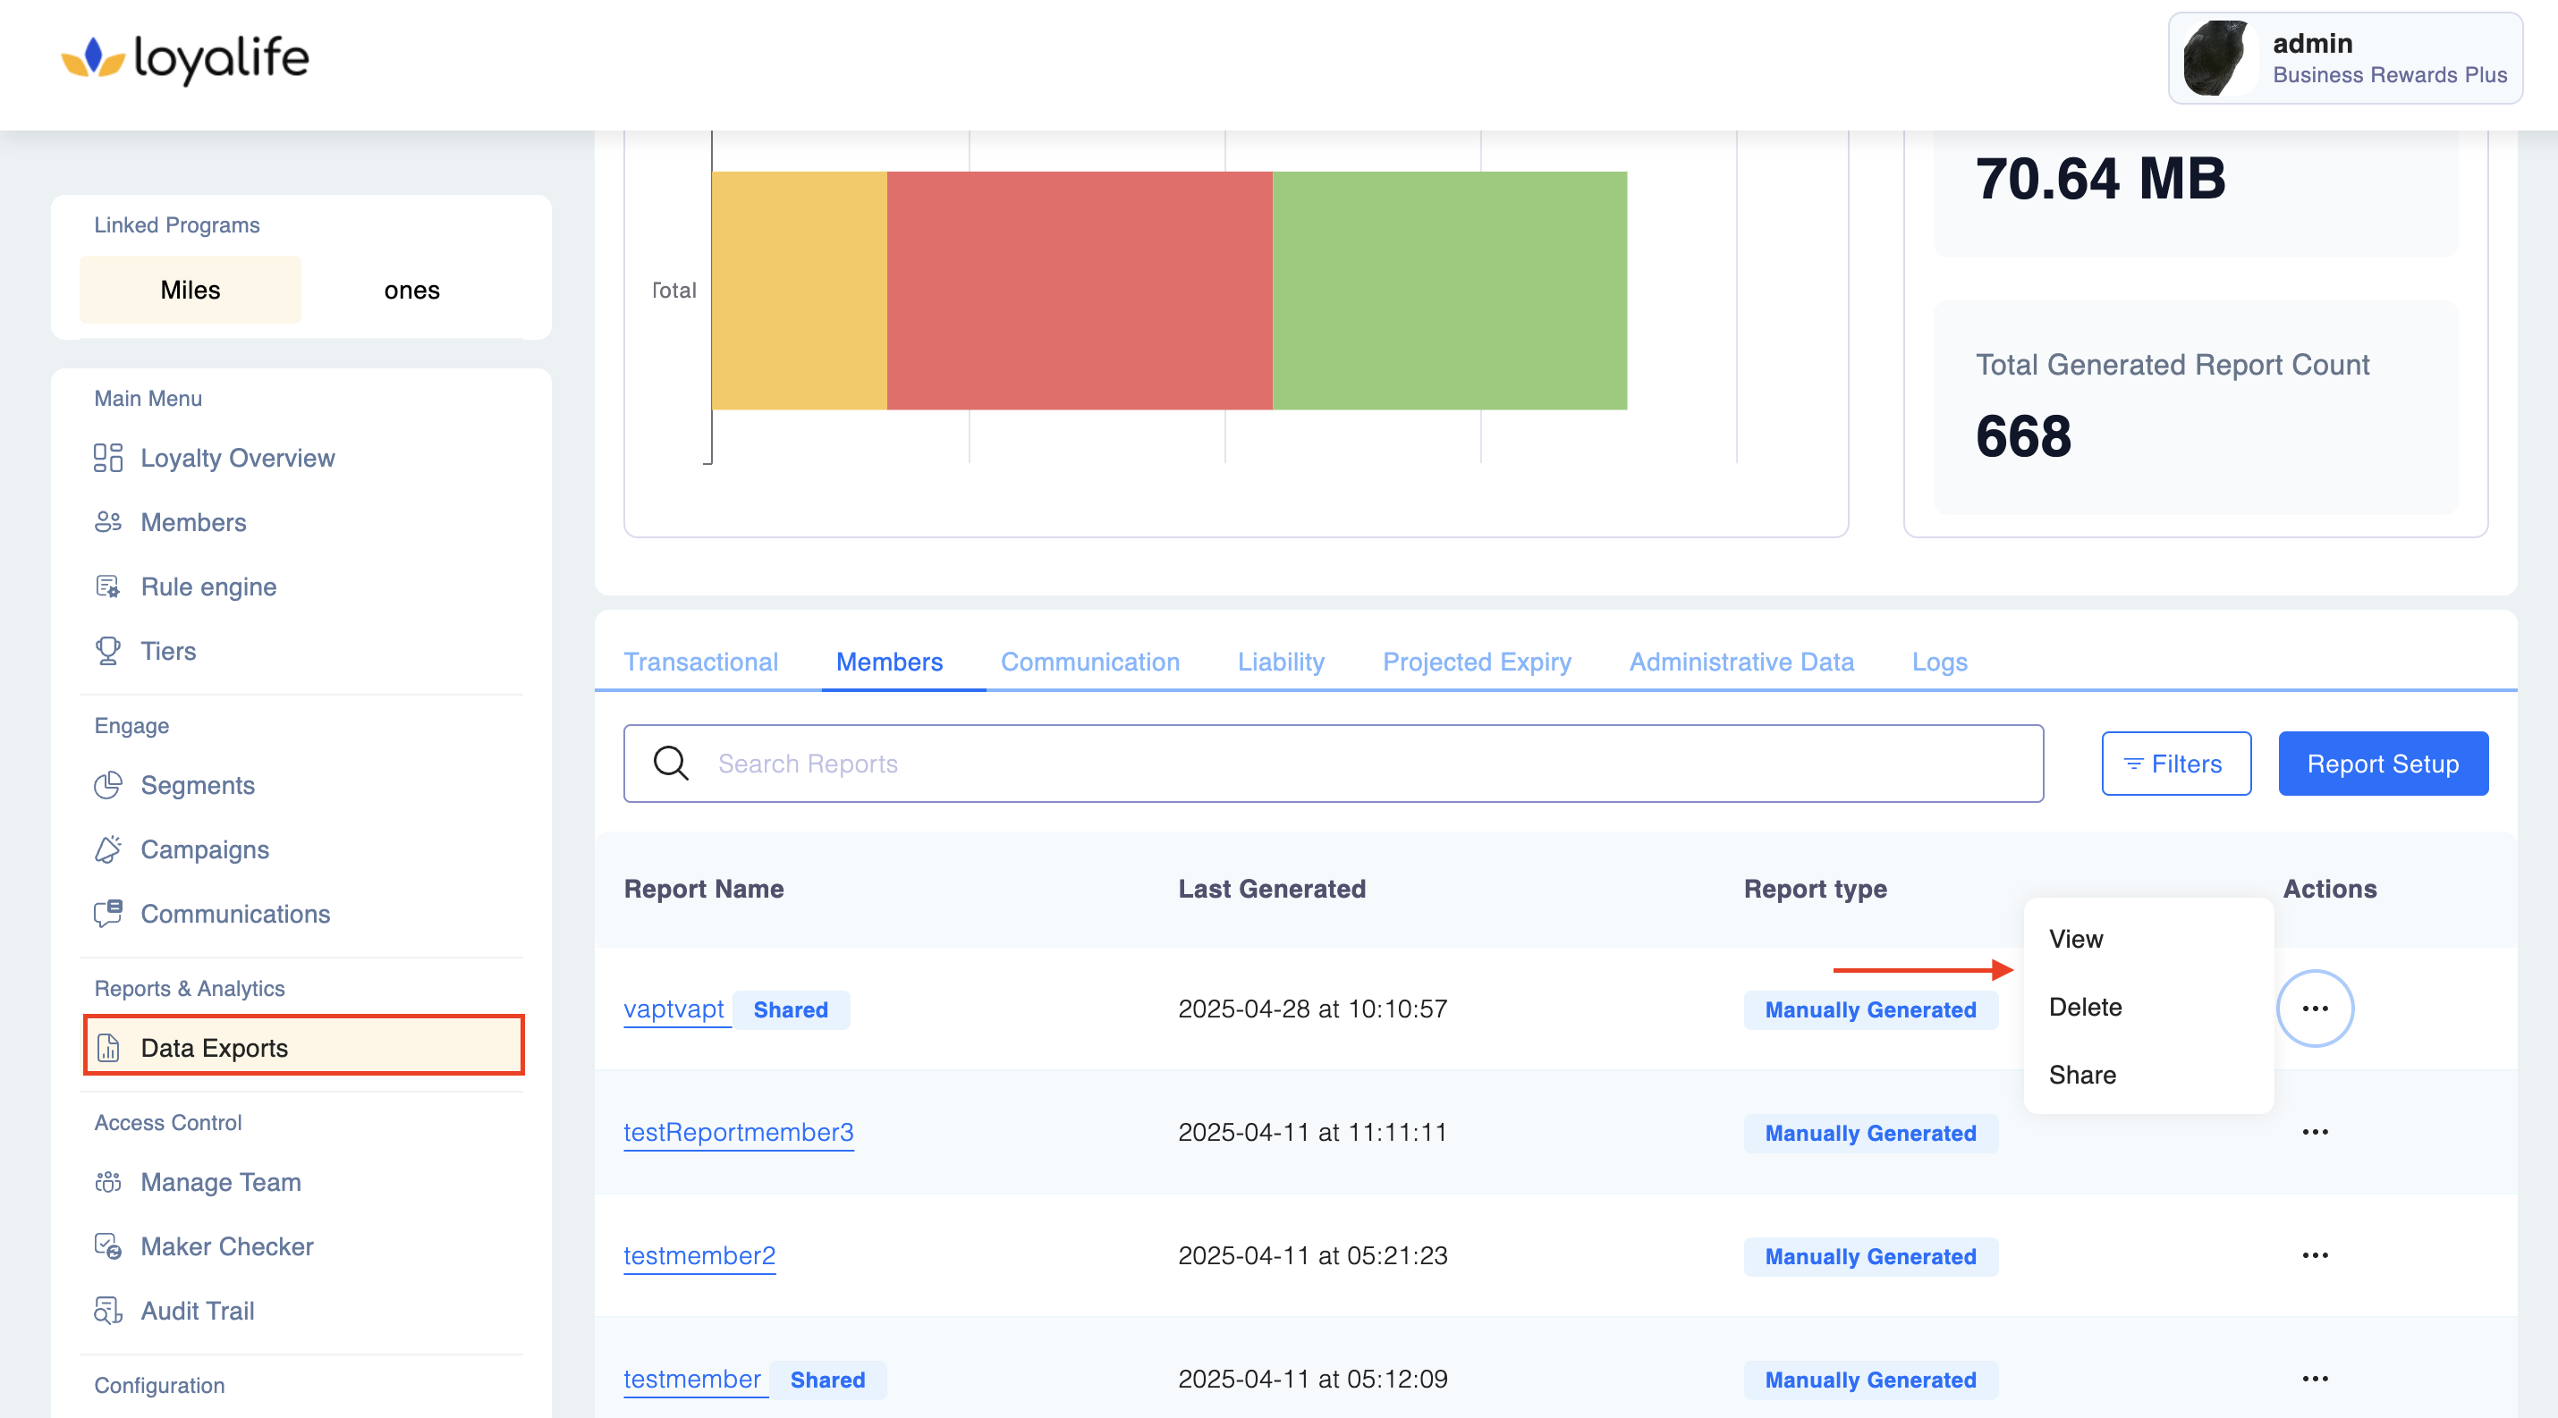Viewport: 2558px width, 1418px height.
Task: Open actions menu for testReportmember3 row
Action: [2314, 1132]
